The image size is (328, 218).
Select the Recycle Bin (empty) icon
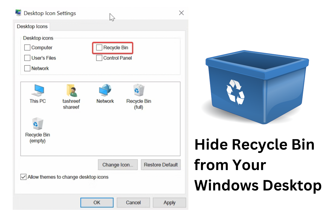pyautogui.click(x=37, y=124)
